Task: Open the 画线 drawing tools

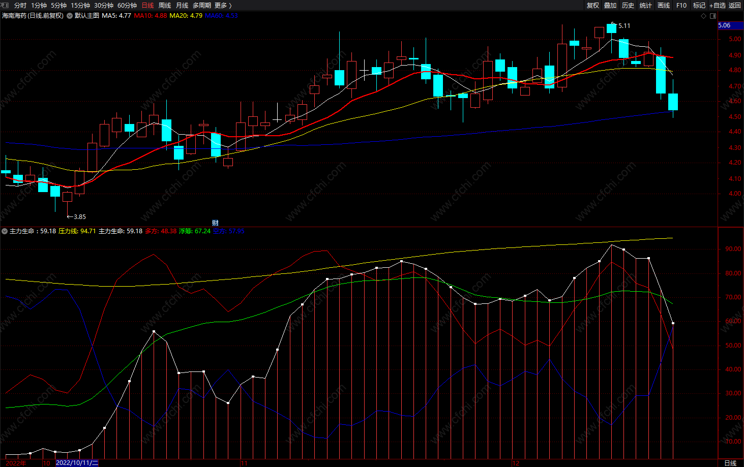Action: coord(664,5)
